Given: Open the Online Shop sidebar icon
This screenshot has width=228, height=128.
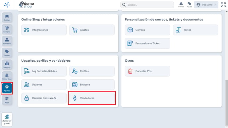Looking at the screenshot, I should pyautogui.click(x=7, y=76).
